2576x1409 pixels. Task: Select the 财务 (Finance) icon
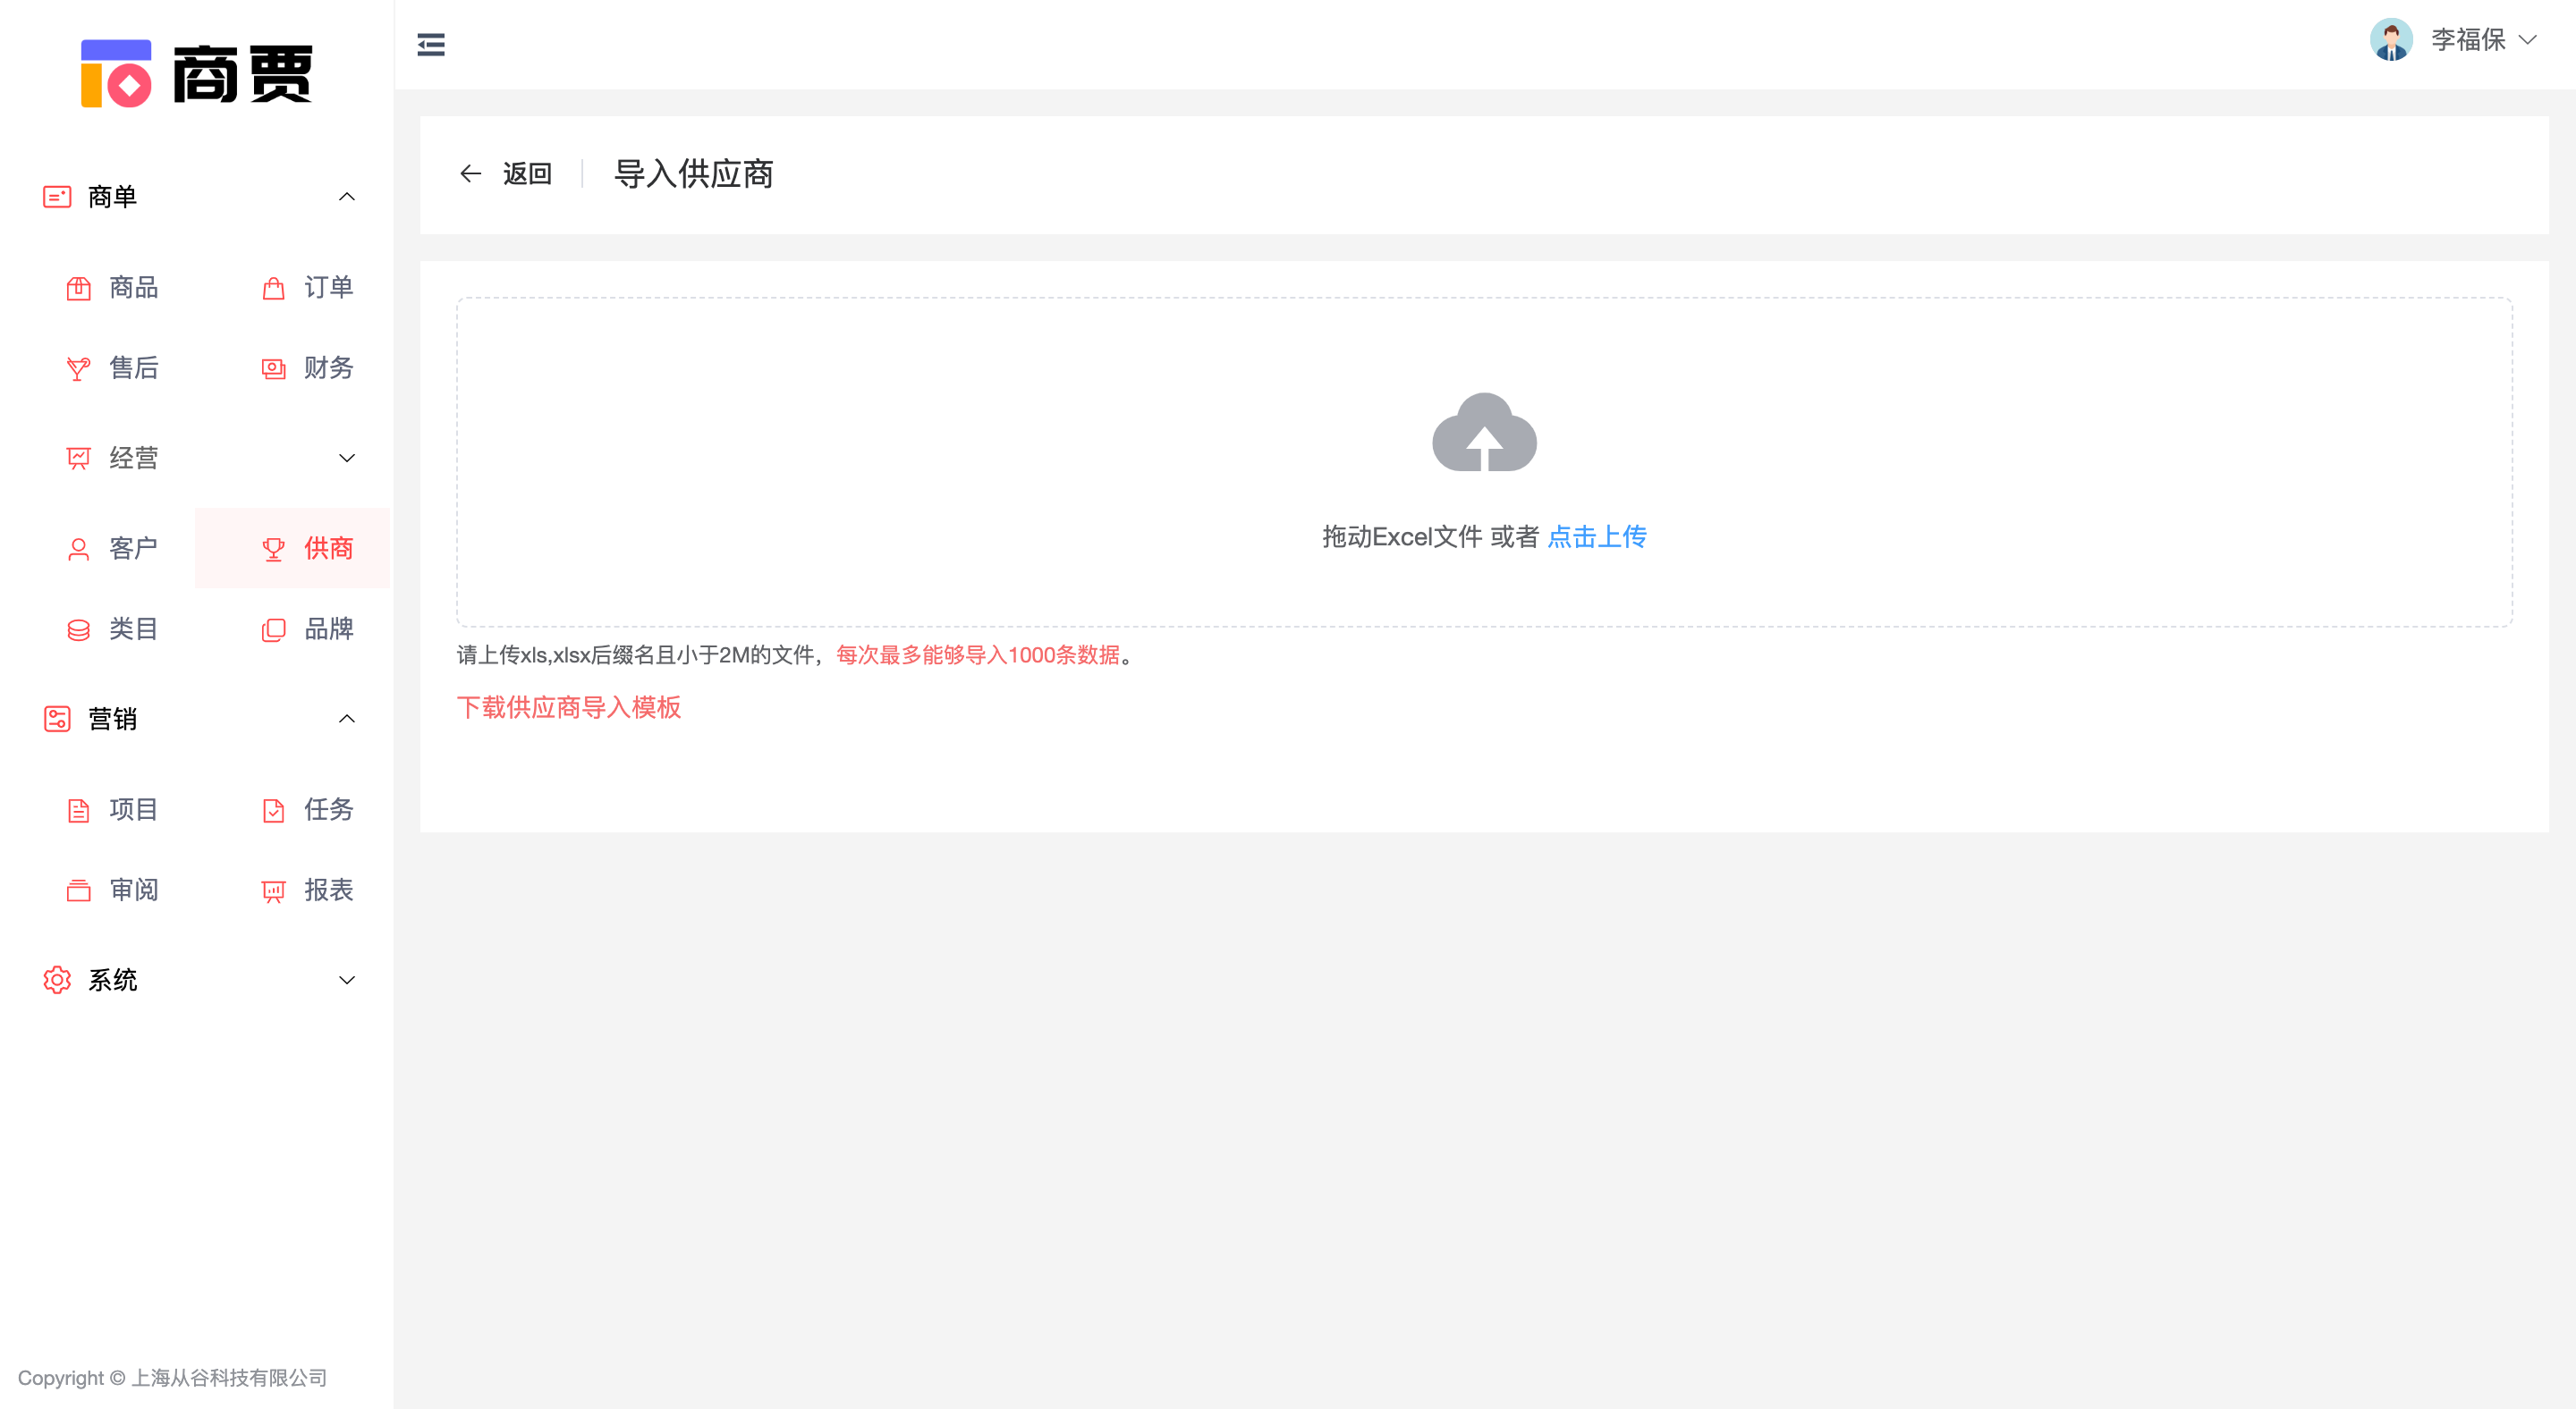point(273,367)
